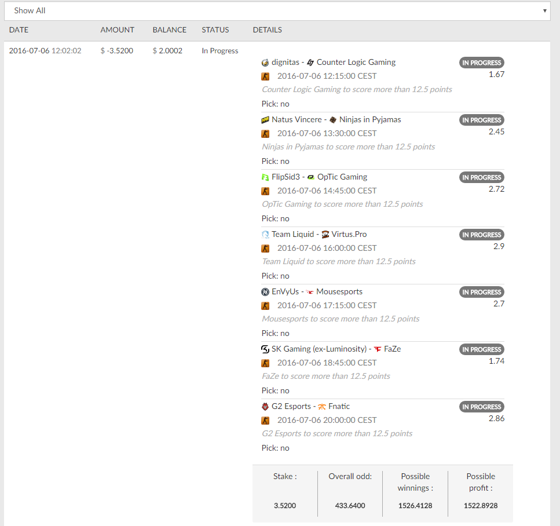Click possible profit value 1522.8928
This screenshot has width=560, height=526.
(x=481, y=506)
